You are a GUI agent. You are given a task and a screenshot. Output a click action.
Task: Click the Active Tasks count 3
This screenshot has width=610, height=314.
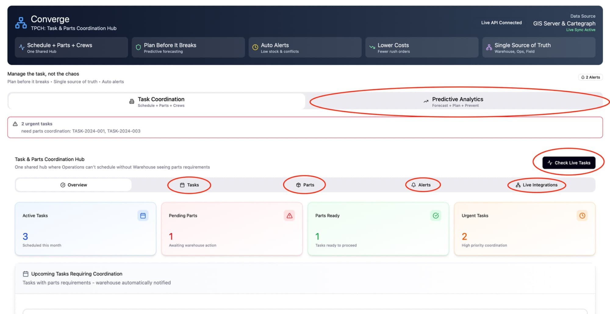click(25, 236)
